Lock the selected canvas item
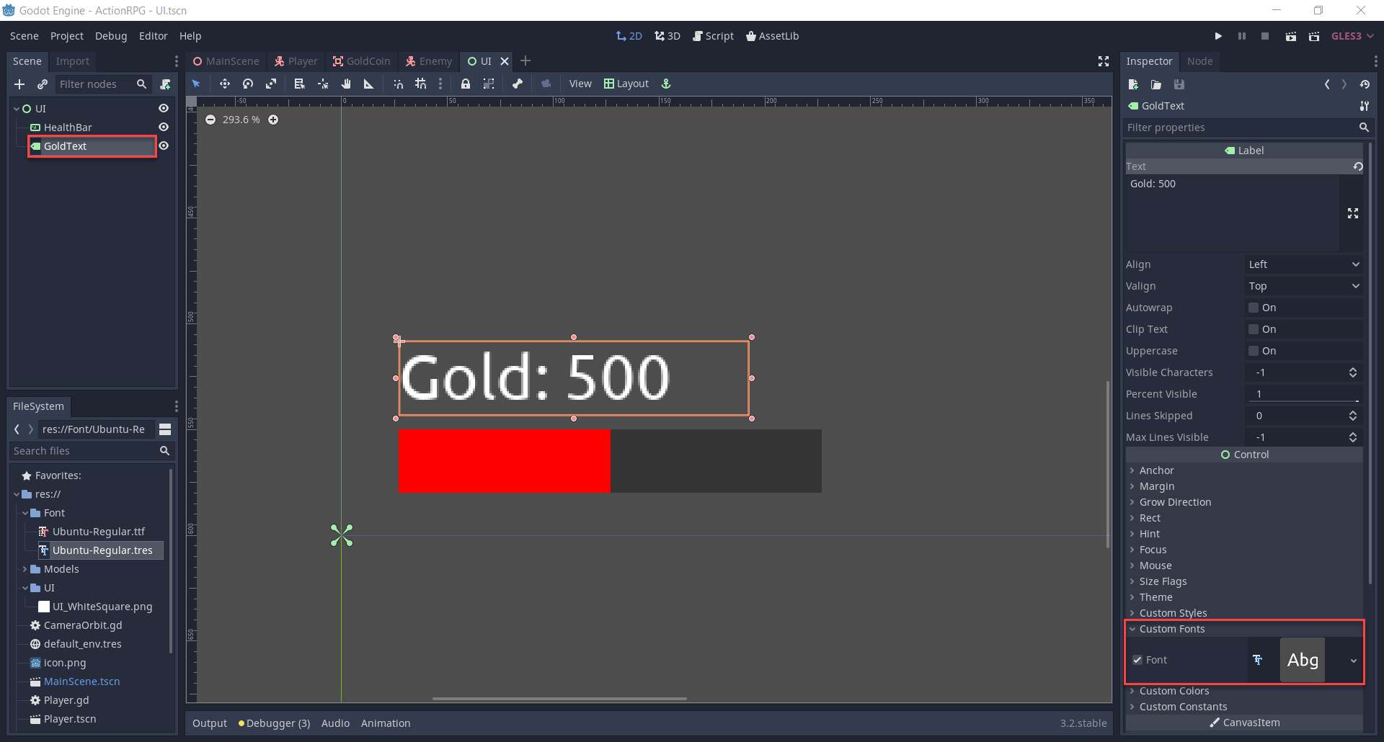 tap(466, 84)
